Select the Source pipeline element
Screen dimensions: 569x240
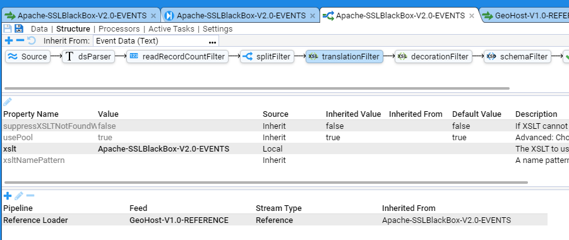(x=28, y=57)
